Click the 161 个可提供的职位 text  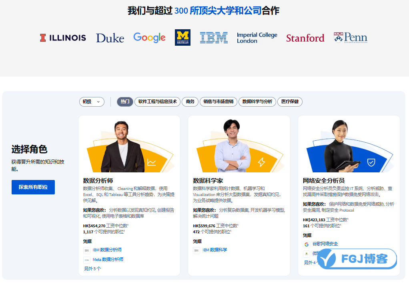322,226
